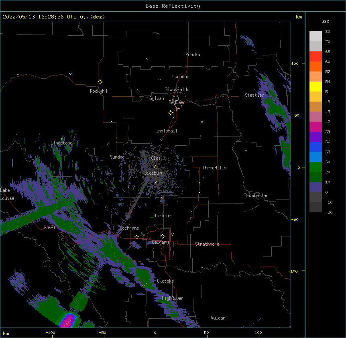Pick the red 60-65 dBZ legend swatch
This screenshot has width=346, height=338.
[315, 57]
